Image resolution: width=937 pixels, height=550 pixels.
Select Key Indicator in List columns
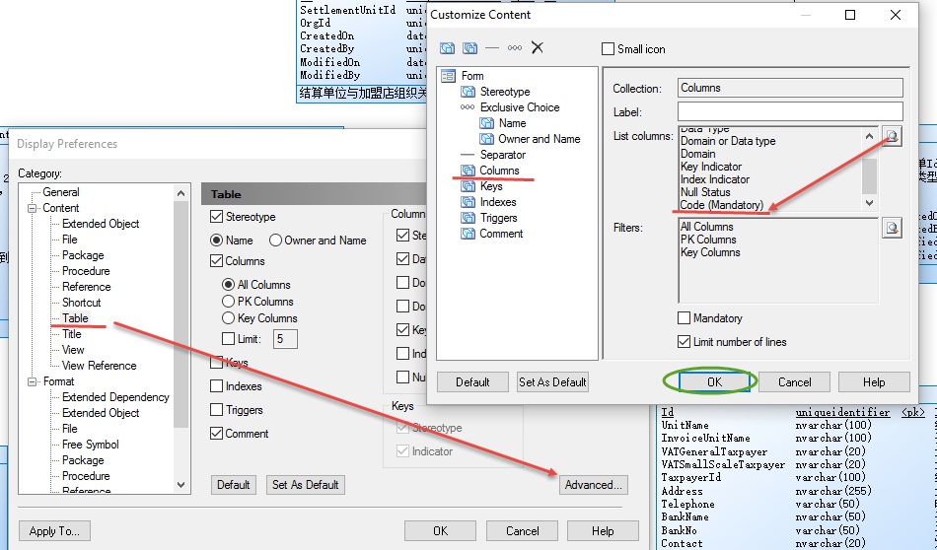pyautogui.click(x=711, y=167)
